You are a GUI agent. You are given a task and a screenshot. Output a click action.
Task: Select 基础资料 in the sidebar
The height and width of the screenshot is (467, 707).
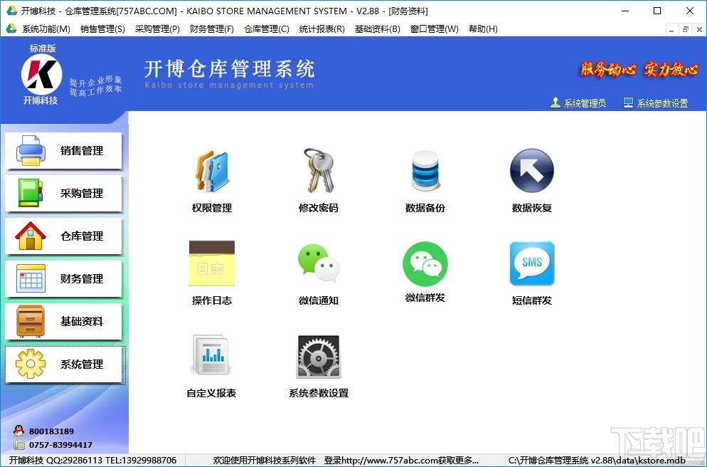64,322
